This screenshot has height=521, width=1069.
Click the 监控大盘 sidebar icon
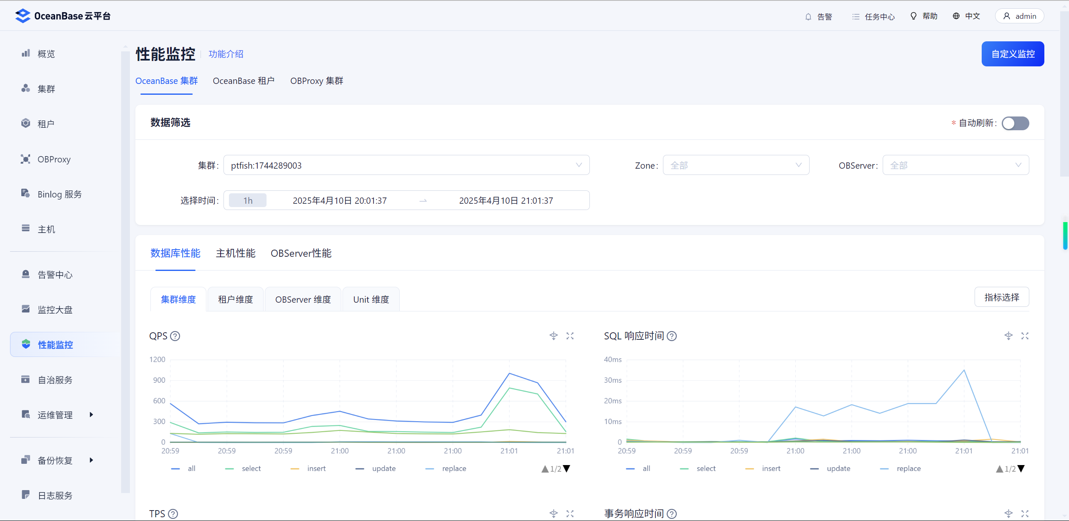[26, 309]
